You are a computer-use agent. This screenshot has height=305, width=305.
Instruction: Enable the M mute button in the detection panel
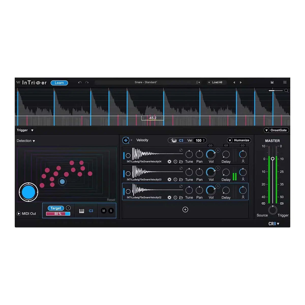click(104, 211)
